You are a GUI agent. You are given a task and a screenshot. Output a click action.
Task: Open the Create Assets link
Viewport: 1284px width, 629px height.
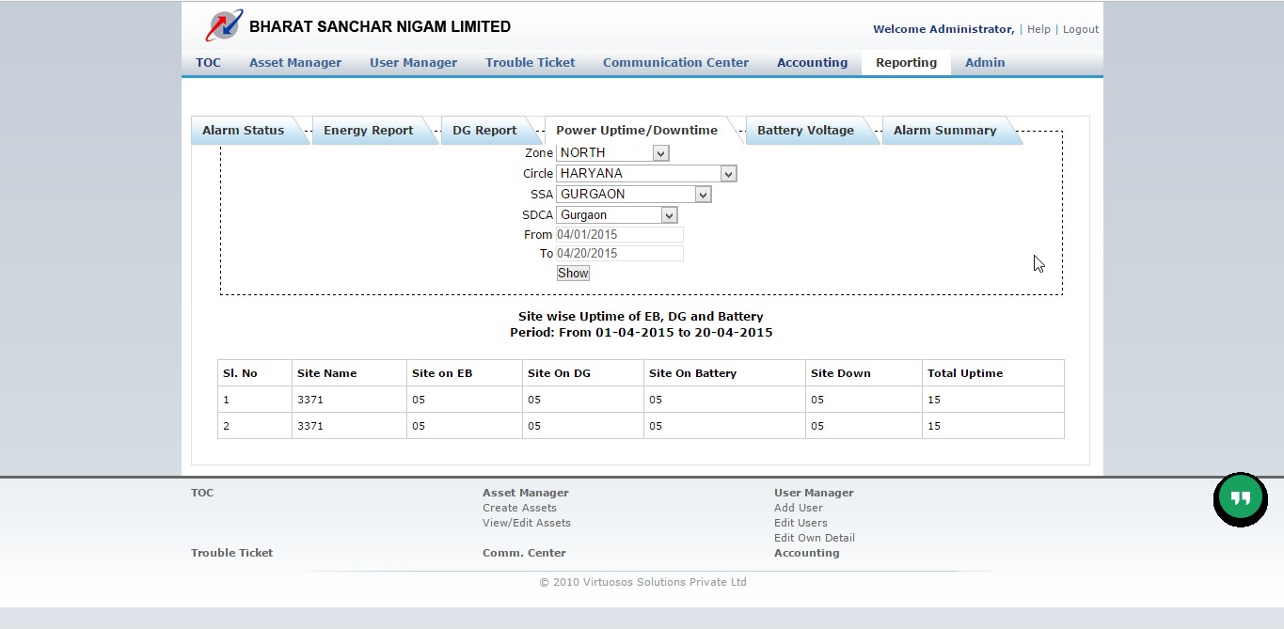click(519, 508)
